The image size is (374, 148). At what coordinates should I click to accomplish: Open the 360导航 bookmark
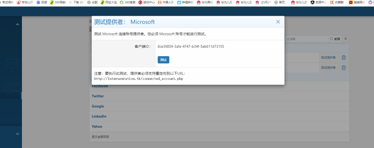[58, 3]
